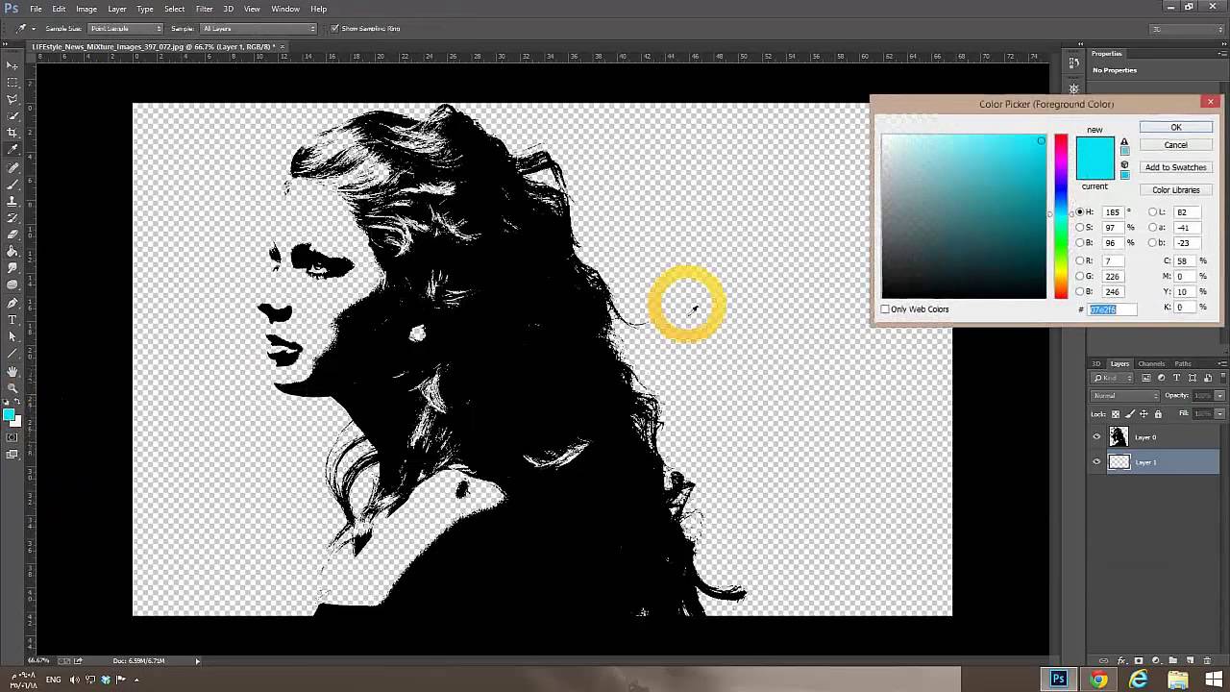Screen dimensions: 1230x692
Task: Select the Hand tool
Action: 12,371
